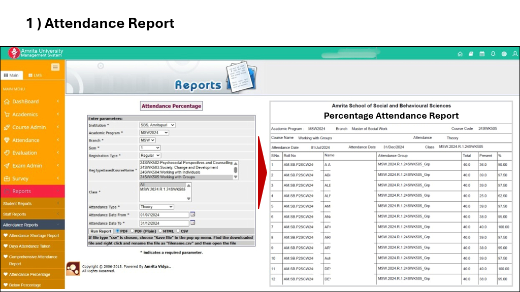
Task: Select the PDF (Plain) output option
Action: pos(133,231)
